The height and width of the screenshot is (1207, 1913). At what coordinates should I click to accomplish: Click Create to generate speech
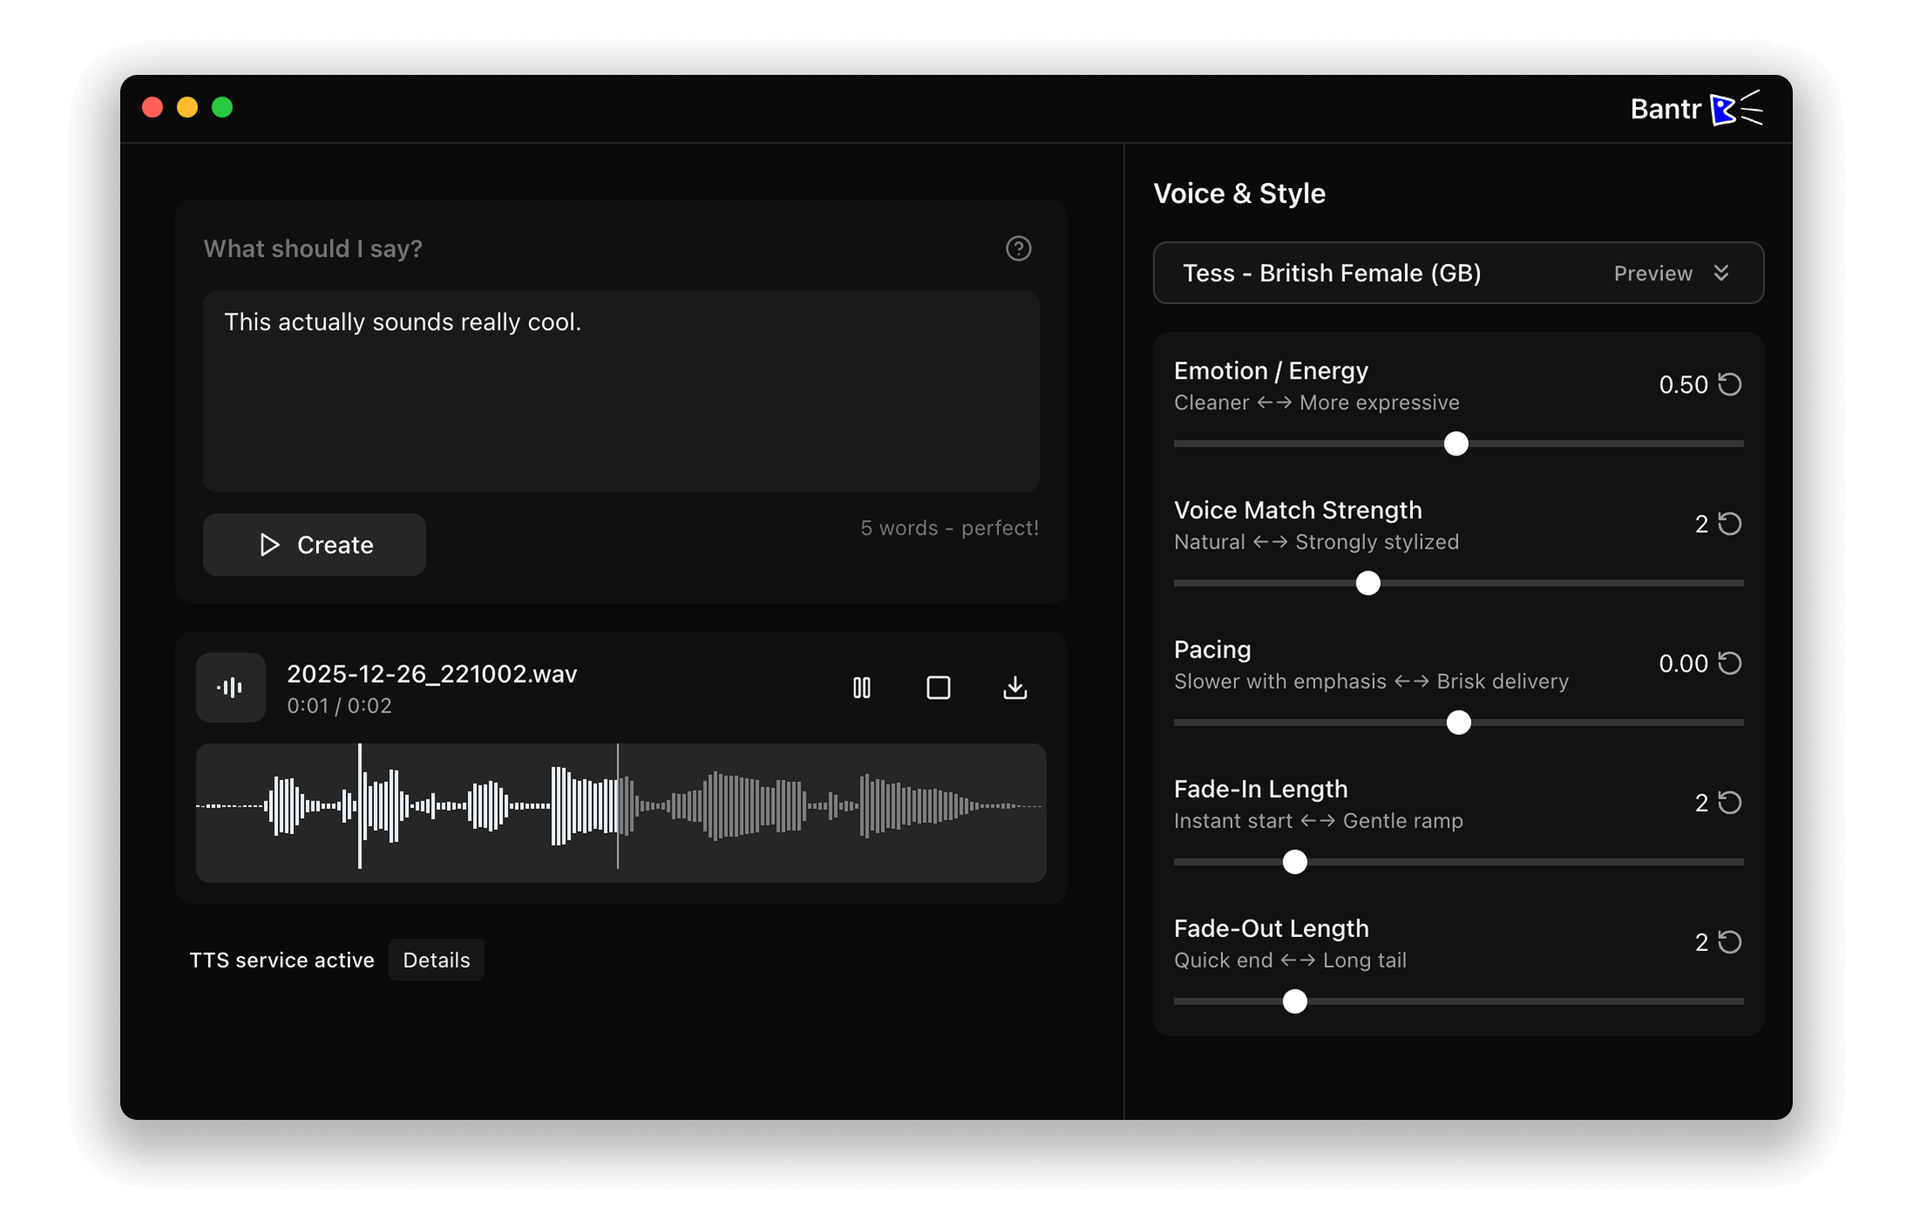[314, 544]
